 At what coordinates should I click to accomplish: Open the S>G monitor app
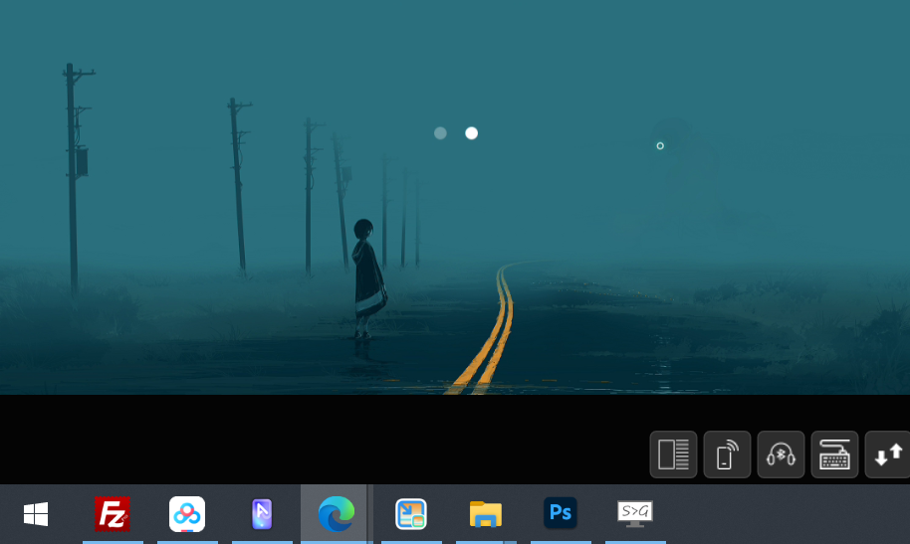point(635,514)
